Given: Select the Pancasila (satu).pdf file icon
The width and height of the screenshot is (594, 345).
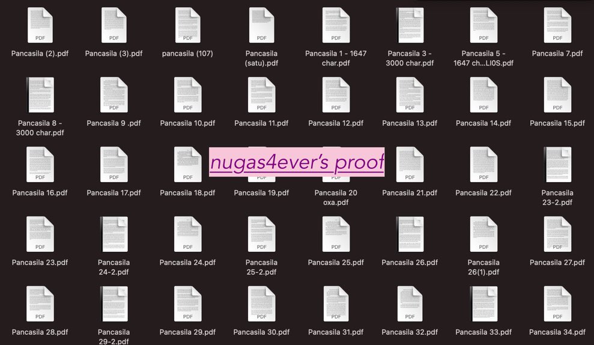Looking at the screenshot, I should click(261, 25).
